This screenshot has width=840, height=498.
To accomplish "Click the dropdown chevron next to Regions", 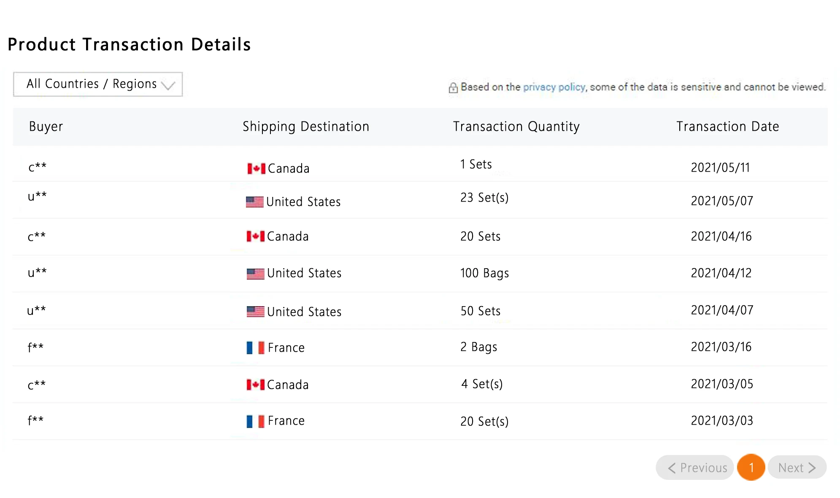I will point(168,86).
